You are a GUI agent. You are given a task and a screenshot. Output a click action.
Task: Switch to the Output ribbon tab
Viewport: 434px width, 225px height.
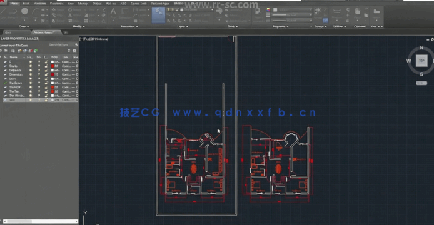click(x=97, y=4)
